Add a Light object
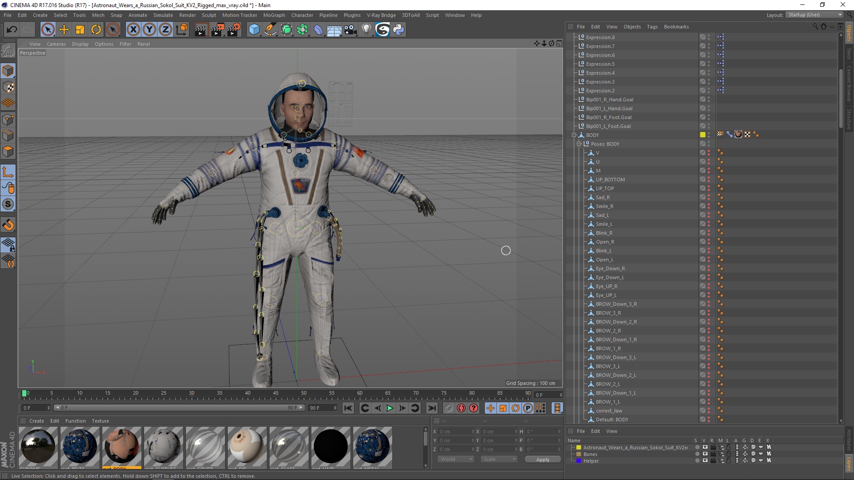This screenshot has width=854, height=480. [367, 30]
